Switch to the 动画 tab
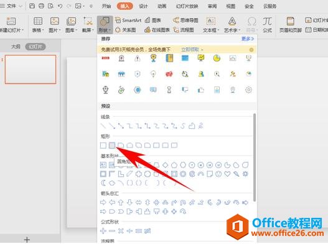The width and height of the screenshot is (328, 244). tap(162, 6)
